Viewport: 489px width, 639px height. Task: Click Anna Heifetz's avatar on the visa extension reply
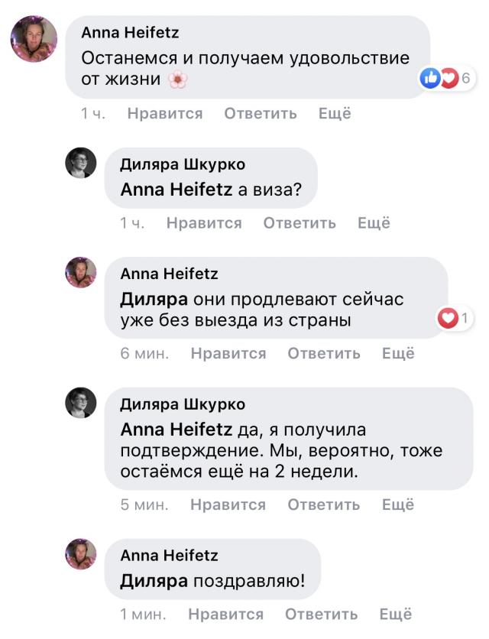[x=81, y=273]
